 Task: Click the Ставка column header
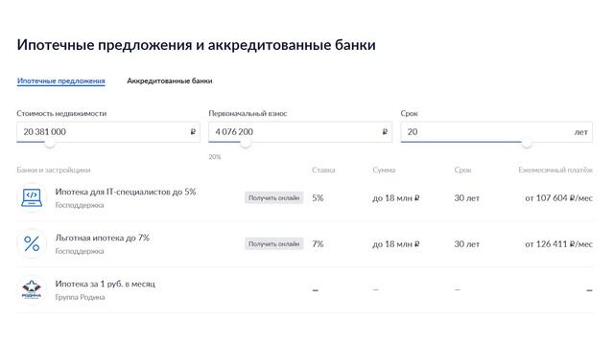click(x=323, y=171)
